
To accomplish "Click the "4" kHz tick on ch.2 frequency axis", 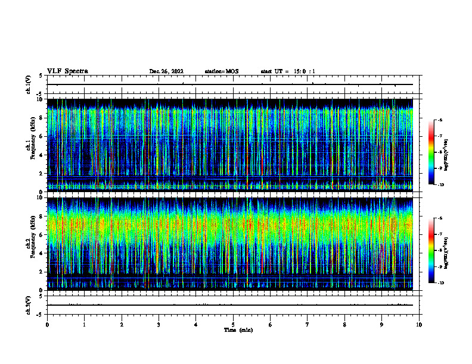I will click(42, 253).
